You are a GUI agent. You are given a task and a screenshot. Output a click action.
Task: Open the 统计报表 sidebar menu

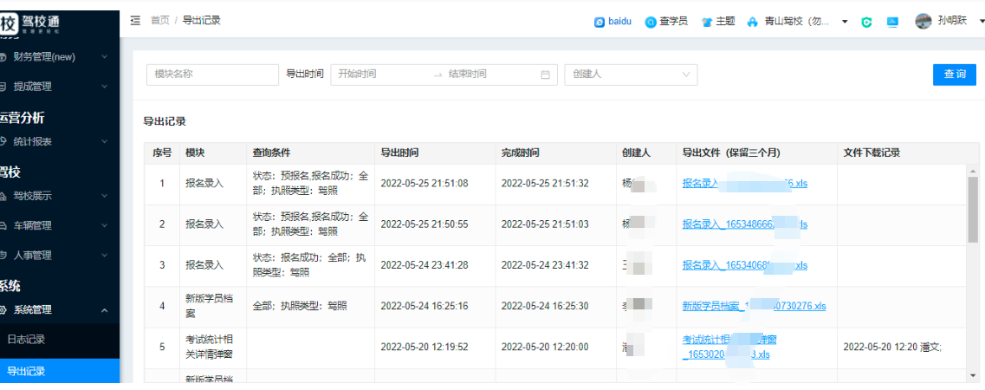pyautogui.click(x=60, y=141)
